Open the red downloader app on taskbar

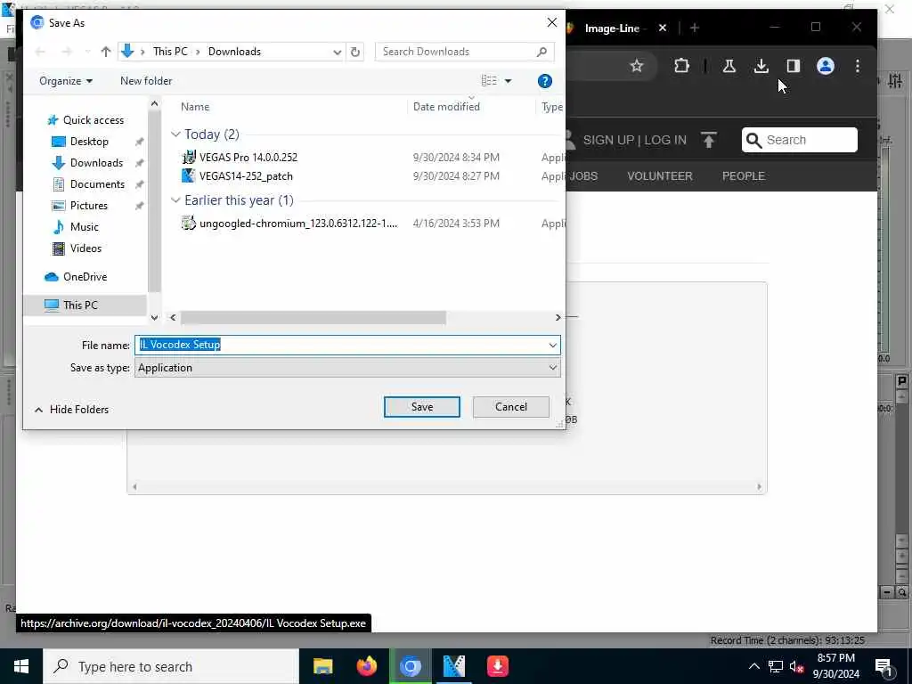pos(497,666)
